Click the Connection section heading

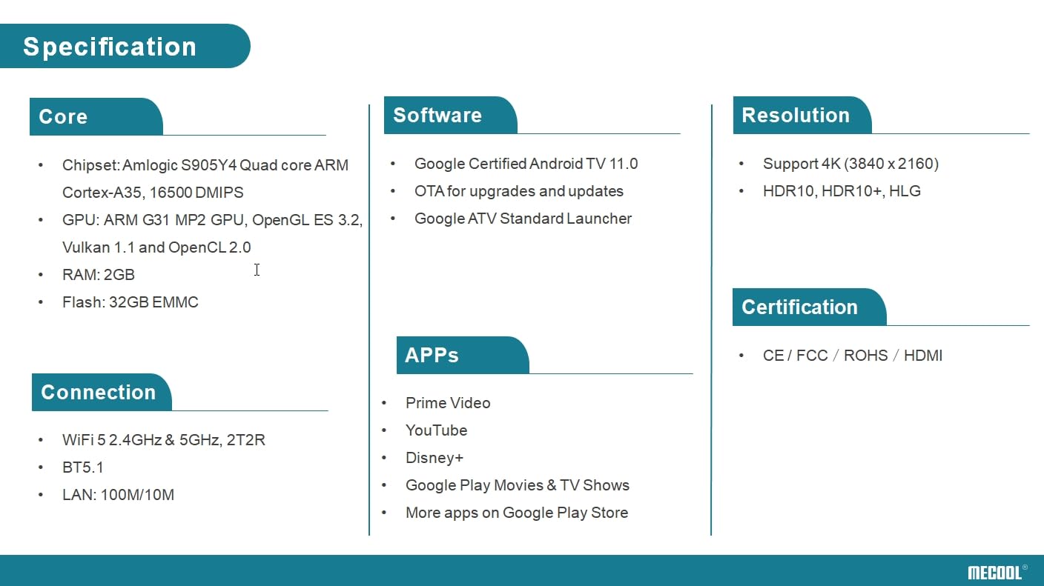click(x=99, y=393)
